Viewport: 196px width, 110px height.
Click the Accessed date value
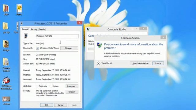click(x=53, y=79)
